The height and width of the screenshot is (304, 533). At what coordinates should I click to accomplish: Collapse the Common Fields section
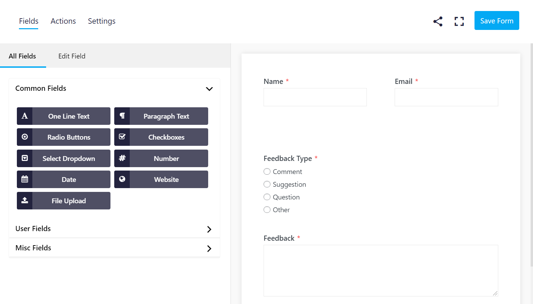coord(209,89)
